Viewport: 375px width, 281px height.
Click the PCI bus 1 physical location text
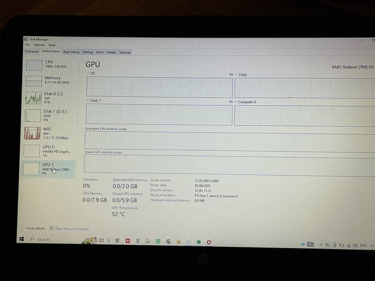point(216,196)
